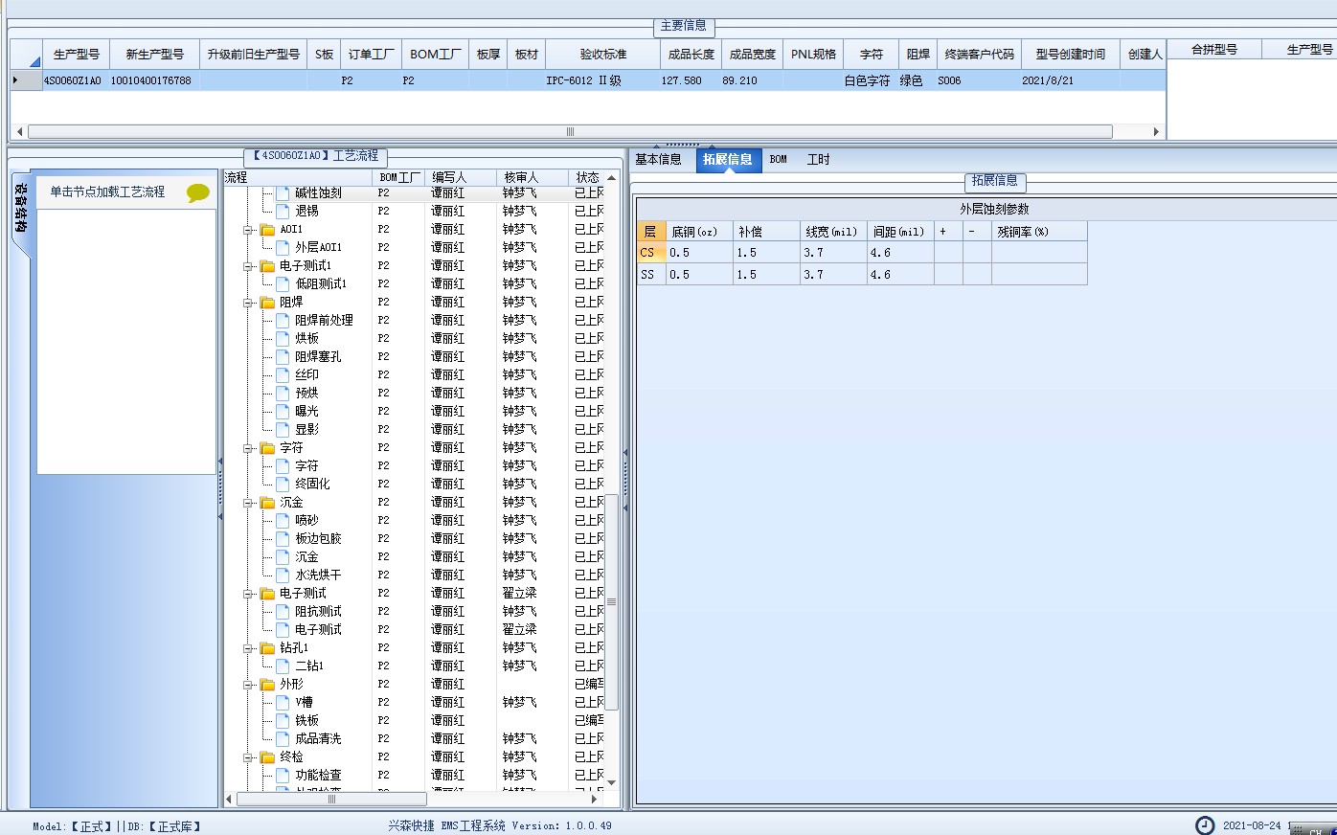Collapse the 外形 folder with its minus box
This screenshot has height=835, width=1337.
coord(248,685)
